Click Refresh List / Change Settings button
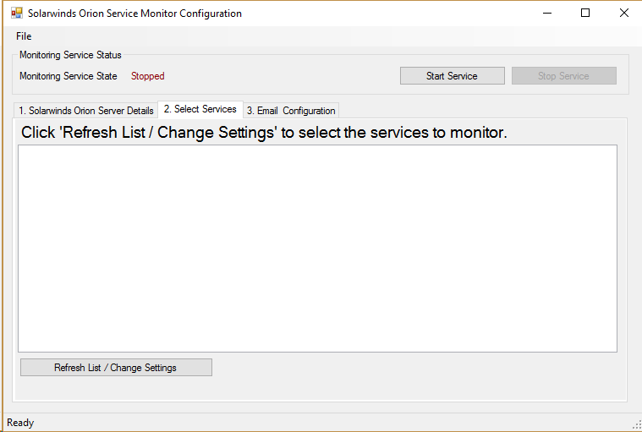The image size is (642, 432). tap(116, 368)
